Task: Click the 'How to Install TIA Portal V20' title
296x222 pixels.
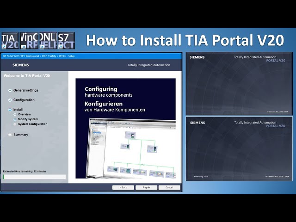Action: coord(185,40)
